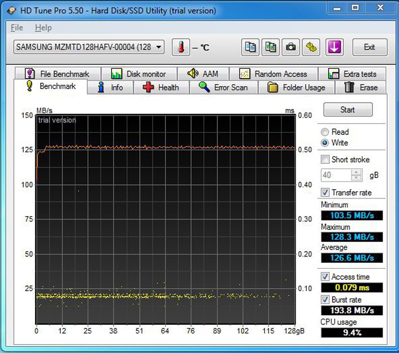Click the copy screenshot to clipboard icon

[271, 47]
